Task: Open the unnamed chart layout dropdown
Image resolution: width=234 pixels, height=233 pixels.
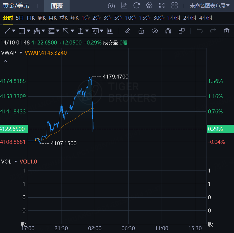Action: [208, 5]
